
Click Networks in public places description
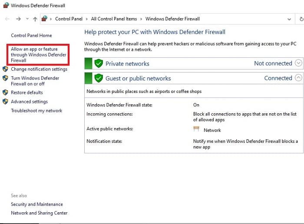pyautogui.click(x=144, y=92)
